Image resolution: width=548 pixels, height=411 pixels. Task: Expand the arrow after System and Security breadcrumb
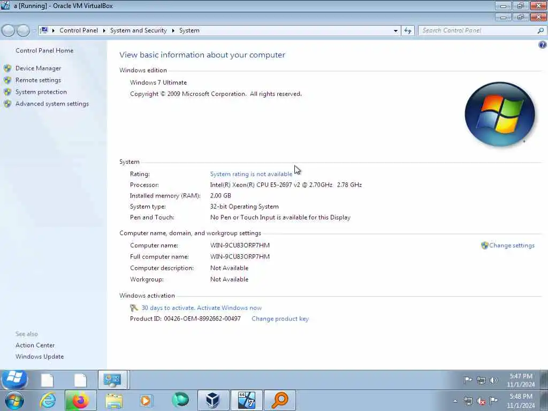pos(173,31)
